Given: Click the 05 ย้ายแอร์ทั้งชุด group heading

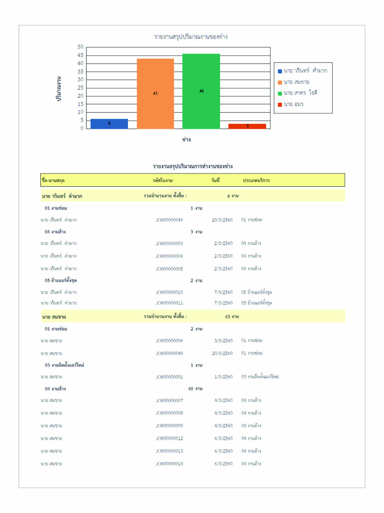Looking at the screenshot, I should (x=60, y=280).
